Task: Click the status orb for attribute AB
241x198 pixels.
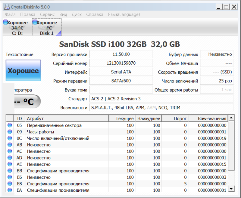Action: [10, 144]
